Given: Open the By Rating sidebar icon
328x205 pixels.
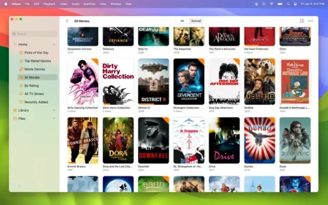Looking at the screenshot, I should pos(21,86).
